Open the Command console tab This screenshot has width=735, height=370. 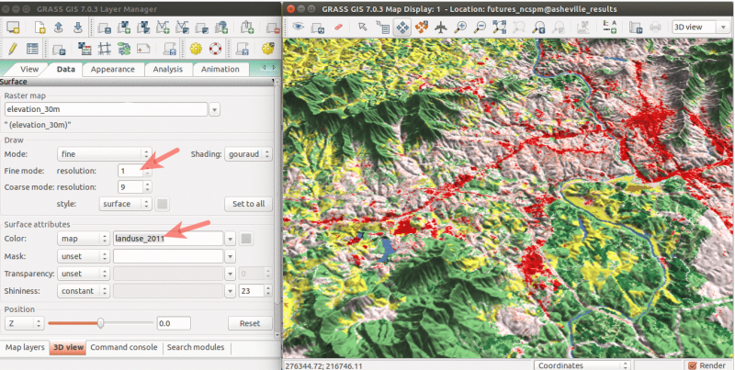(x=123, y=348)
